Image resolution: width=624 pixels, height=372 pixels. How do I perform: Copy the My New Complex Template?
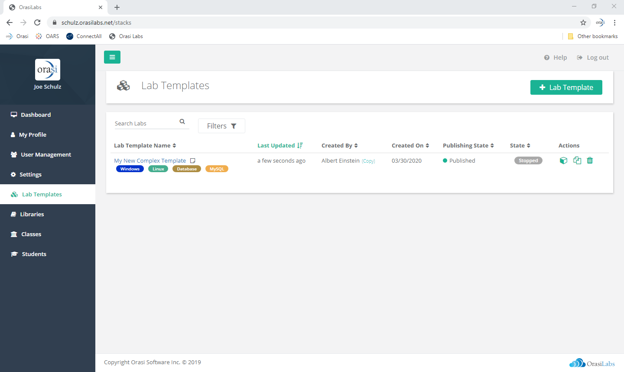[577, 160]
